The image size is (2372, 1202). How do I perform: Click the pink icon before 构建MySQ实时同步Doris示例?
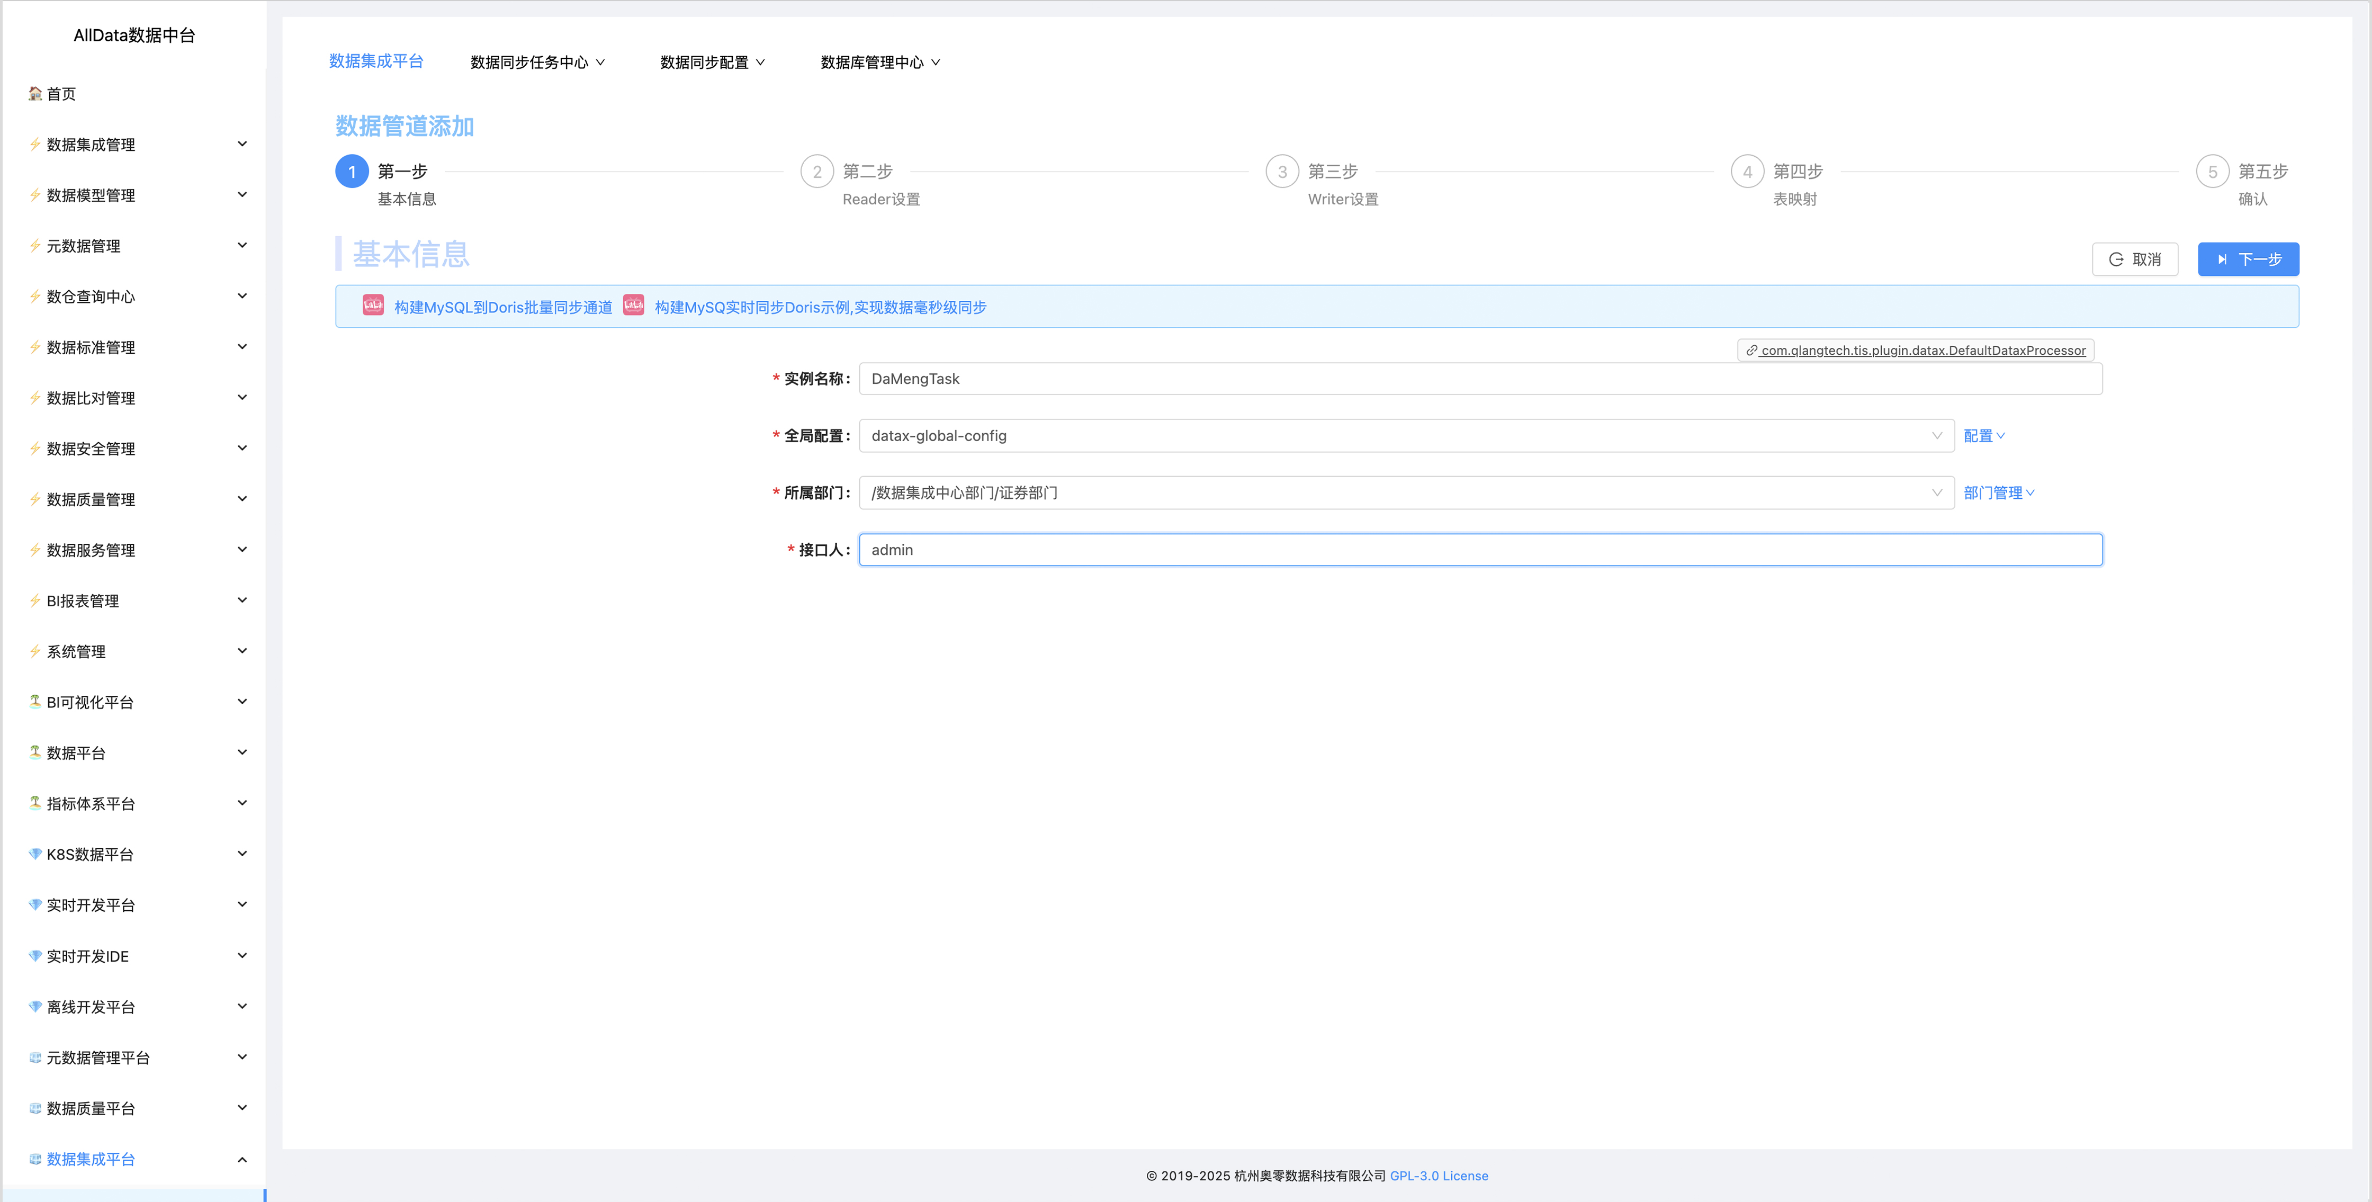(x=634, y=306)
